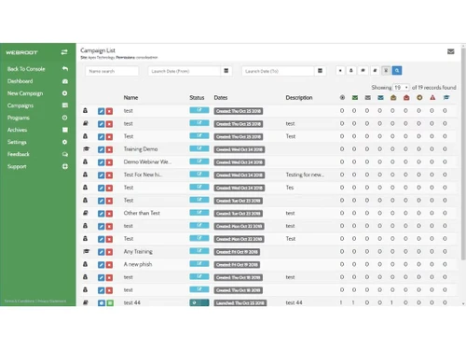Open calendar picker for Launch Date (To)
Viewport: 466px width, 350px height.
click(x=320, y=71)
